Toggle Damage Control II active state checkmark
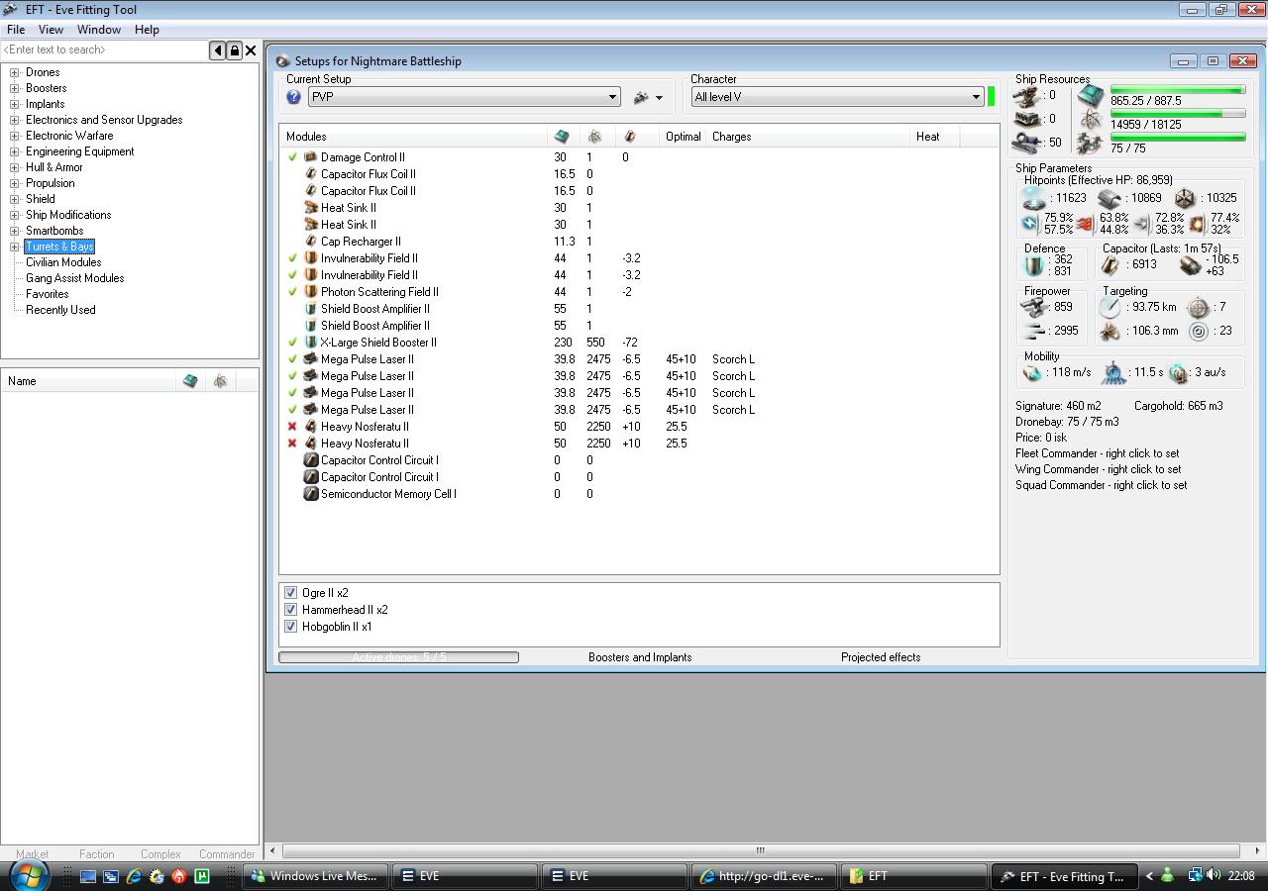1268x891 pixels. 292,157
